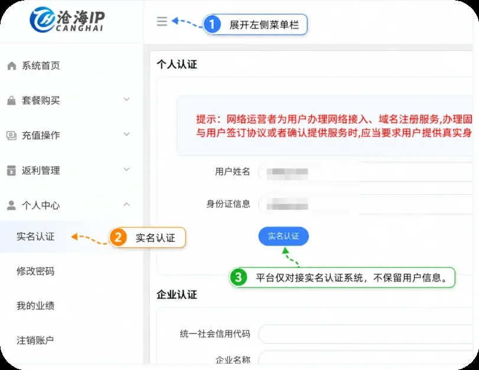Open 我的业绩 submenu entry
Viewport: 479px width, 370px height.
pos(35,306)
